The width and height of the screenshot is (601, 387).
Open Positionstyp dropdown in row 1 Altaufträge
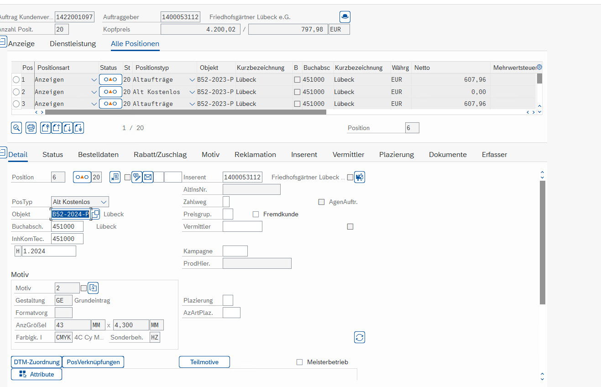(x=192, y=79)
